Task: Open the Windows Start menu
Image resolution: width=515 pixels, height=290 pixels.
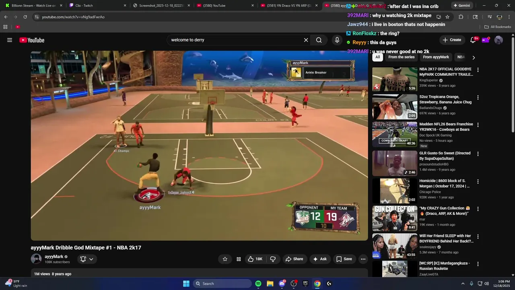Action: pyautogui.click(x=186, y=284)
